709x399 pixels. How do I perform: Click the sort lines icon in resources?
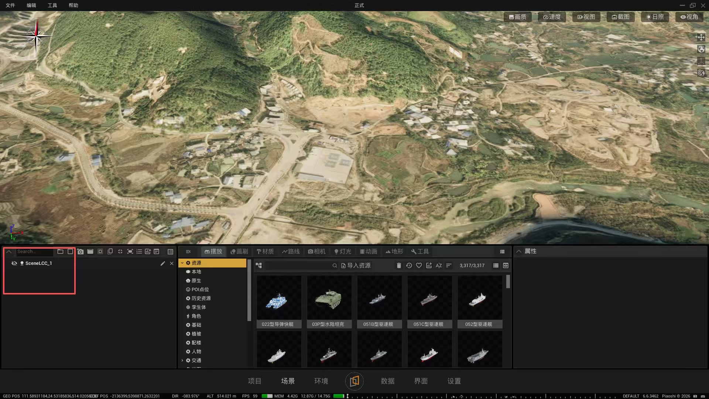click(449, 266)
